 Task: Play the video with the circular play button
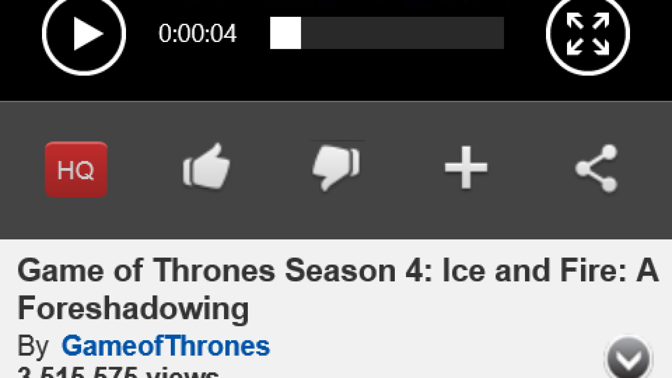point(84,34)
